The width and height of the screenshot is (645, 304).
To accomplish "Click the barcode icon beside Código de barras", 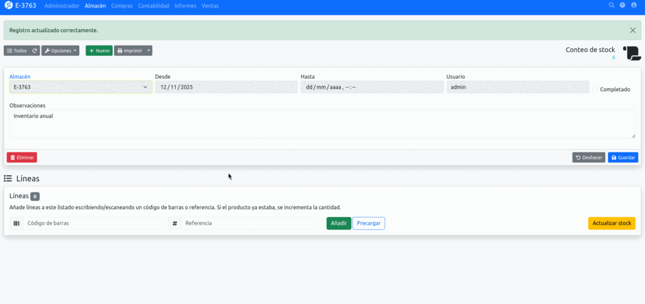I will pyautogui.click(x=16, y=223).
